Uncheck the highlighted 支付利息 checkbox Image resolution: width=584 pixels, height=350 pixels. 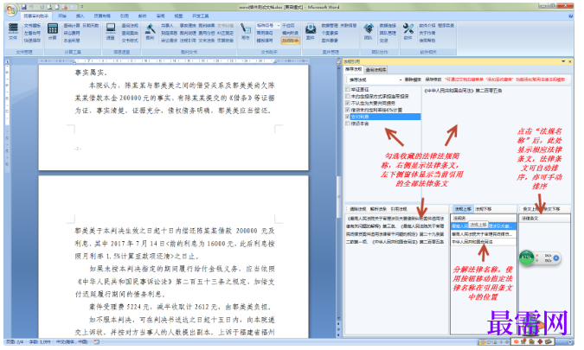[x=348, y=117]
